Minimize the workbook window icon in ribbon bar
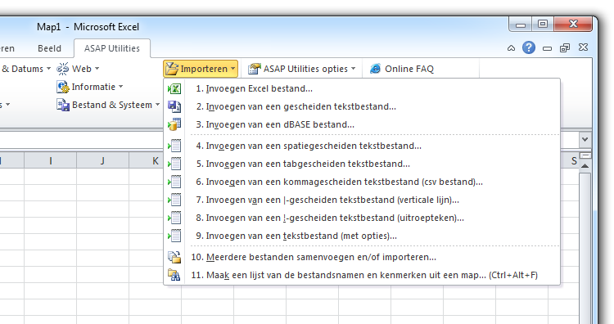 [x=547, y=48]
